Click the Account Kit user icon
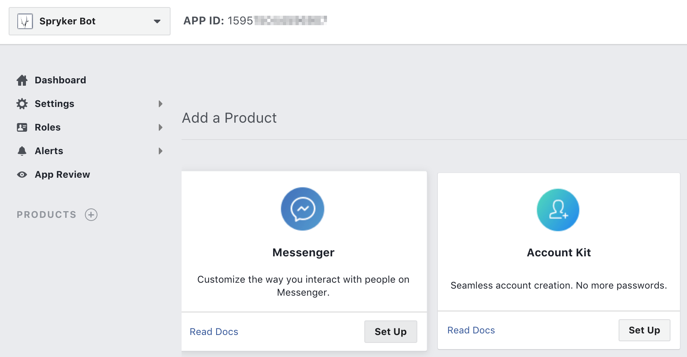 [x=558, y=210]
